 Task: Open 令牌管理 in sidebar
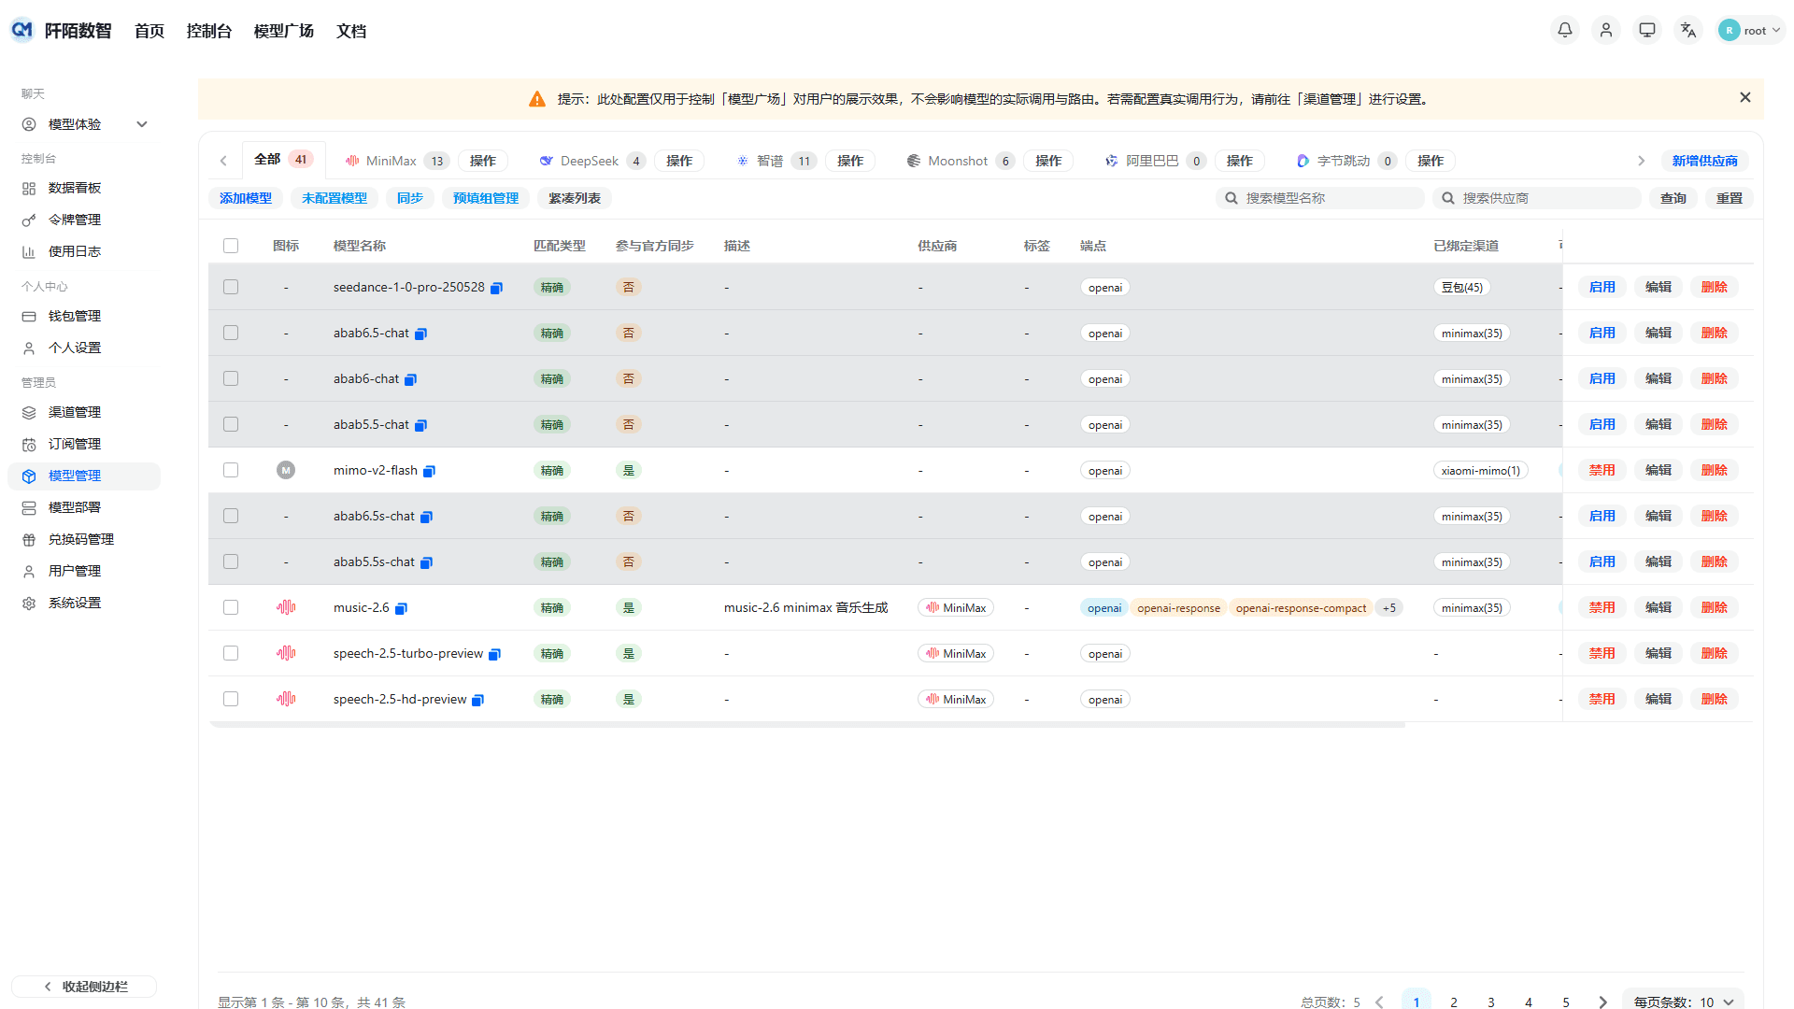[84, 220]
